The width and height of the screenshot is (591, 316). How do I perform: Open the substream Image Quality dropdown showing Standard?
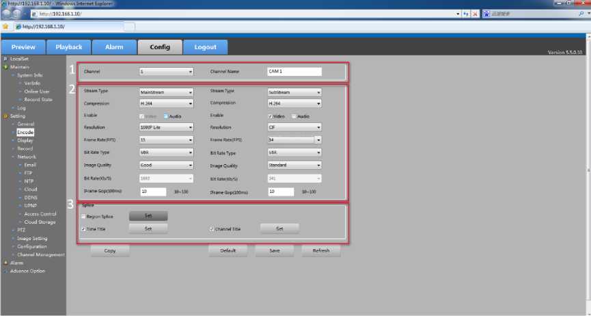(x=294, y=165)
